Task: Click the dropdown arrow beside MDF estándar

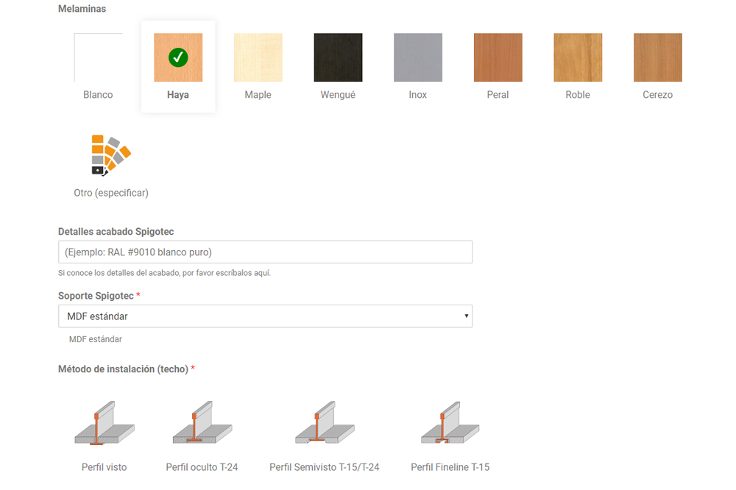Action: [466, 316]
